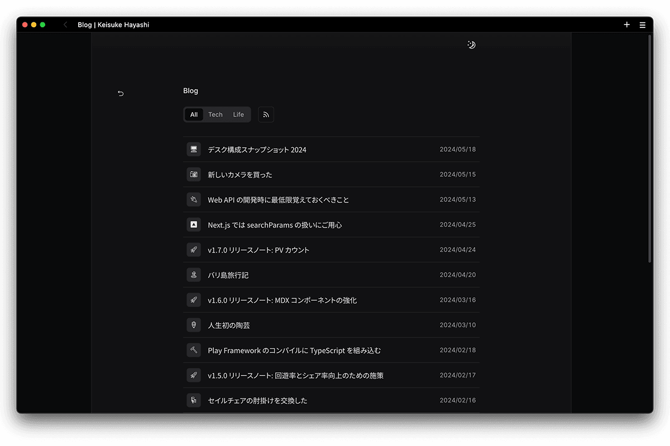Image resolution: width=670 pixels, height=446 pixels.
Task: Switch to the Life filter tab
Action: coord(238,115)
